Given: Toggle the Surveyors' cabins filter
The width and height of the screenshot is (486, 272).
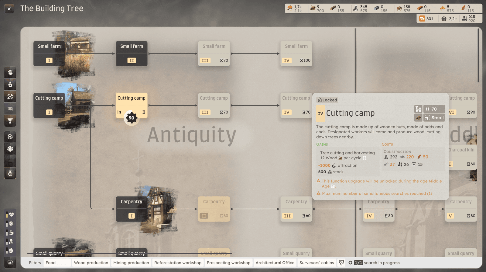Looking at the screenshot, I should pyautogui.click(x=317, y=263).
